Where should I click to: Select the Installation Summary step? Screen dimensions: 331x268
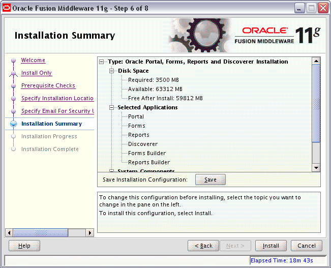(51, 124)
